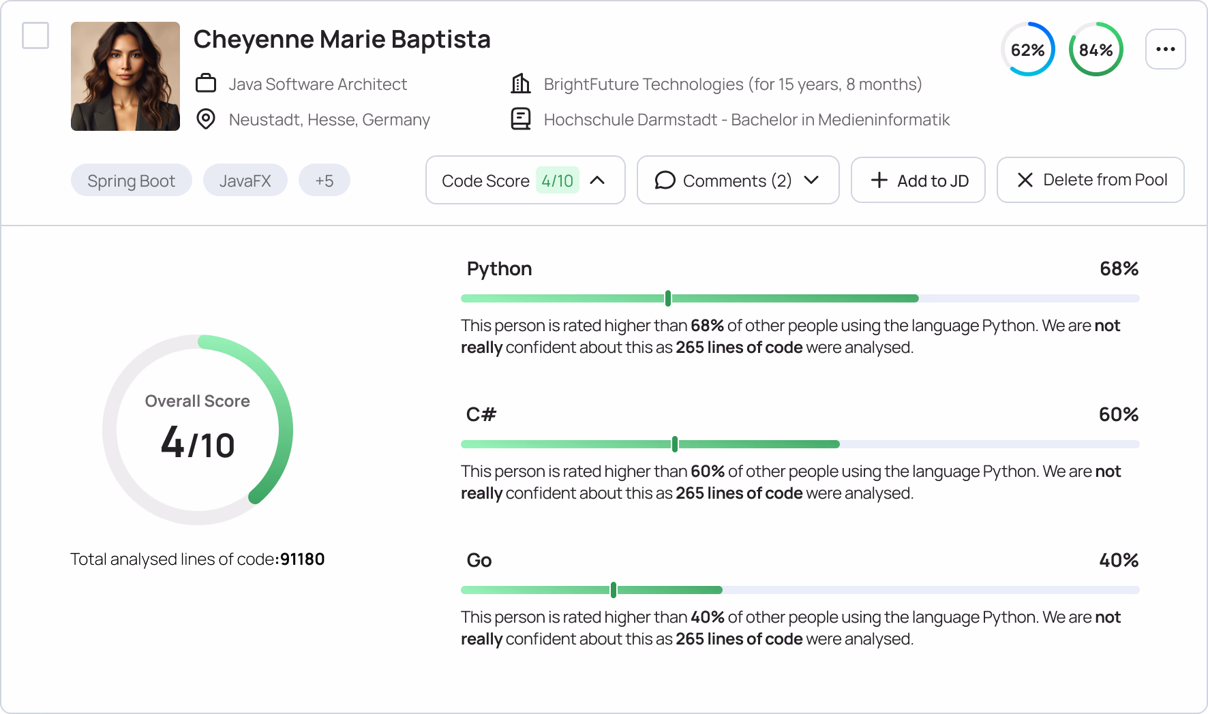Click the 84% green circular indicator
Viewport: 1208px width, 714px height.
[x=1096, y=49]
